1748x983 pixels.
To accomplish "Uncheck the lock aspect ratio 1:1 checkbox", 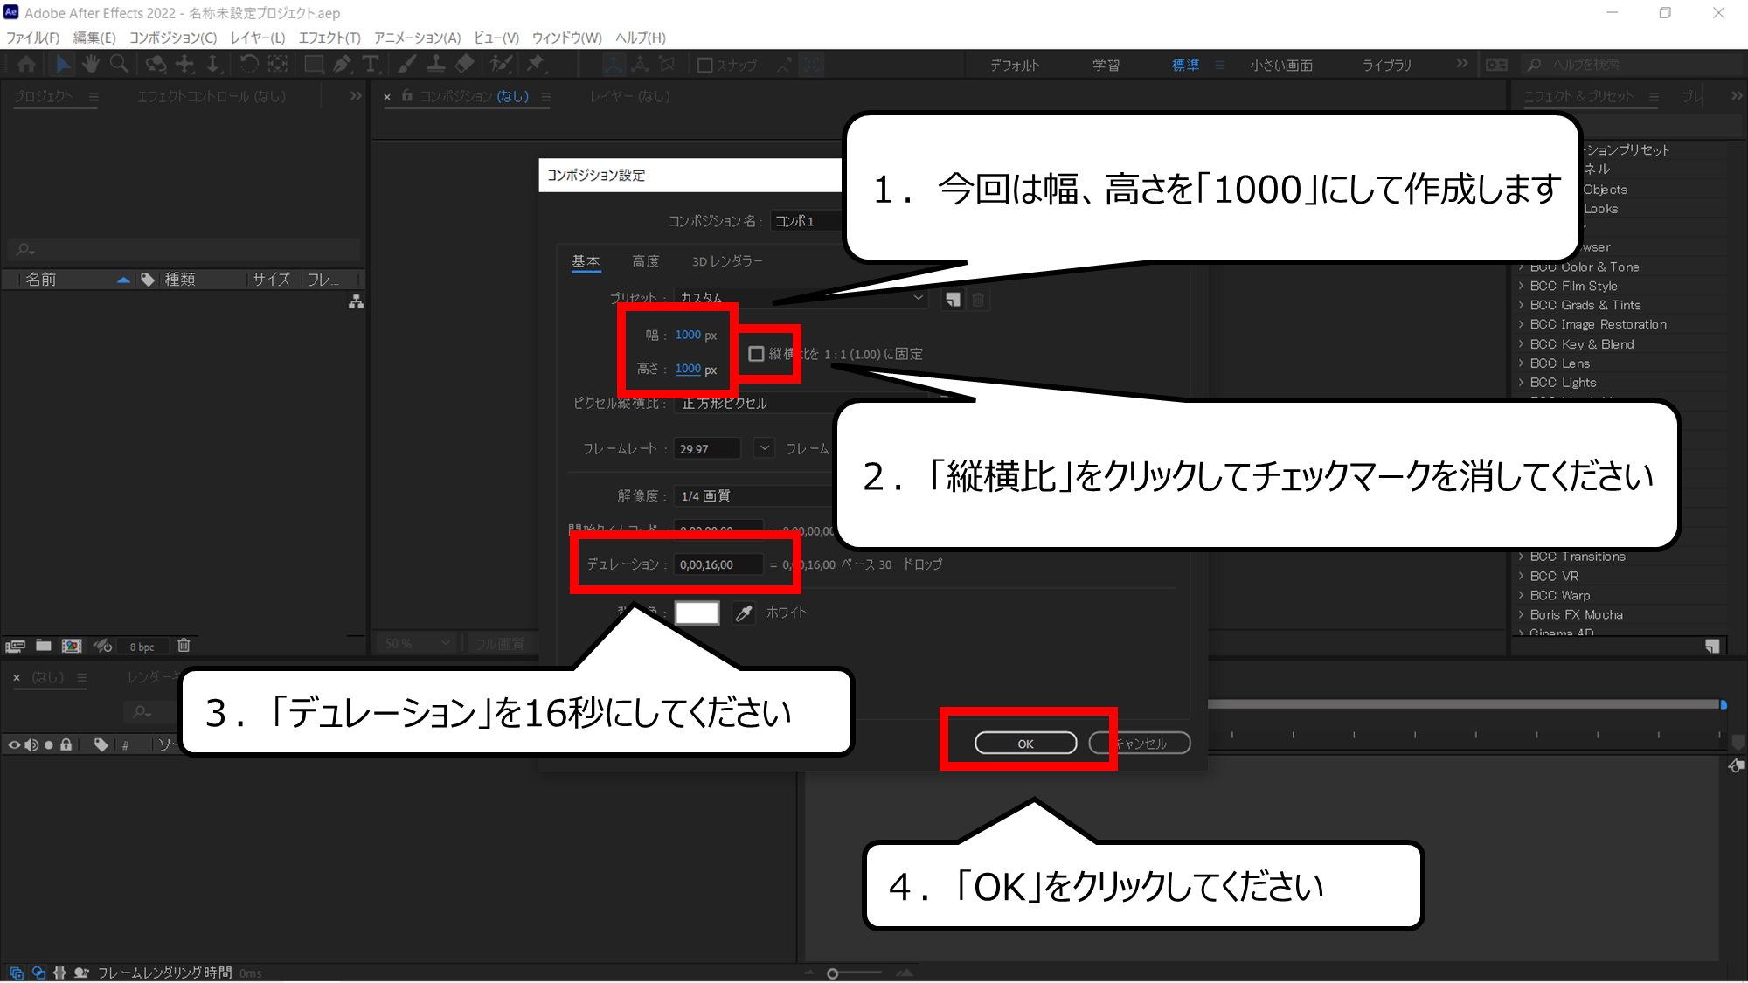I will pyautogui.click(x=757, y=354).
